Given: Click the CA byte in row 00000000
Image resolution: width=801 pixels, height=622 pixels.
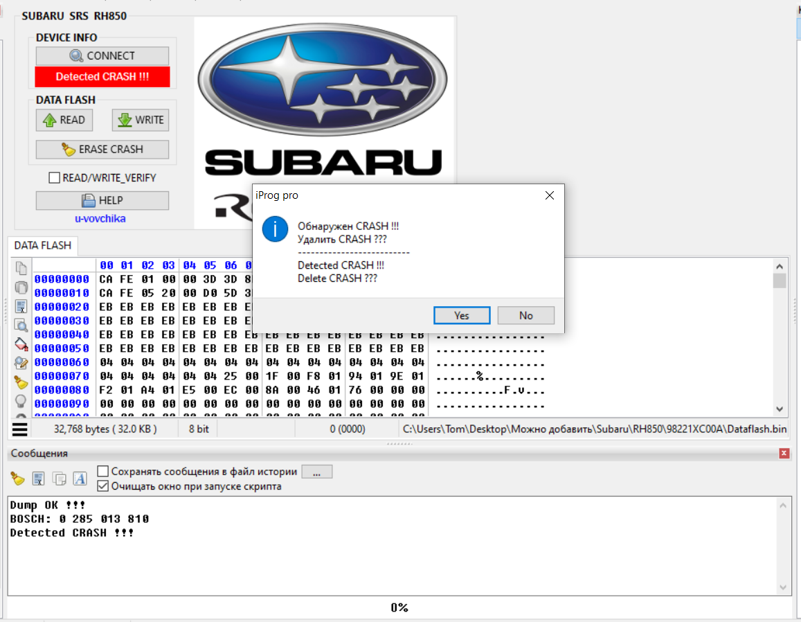Looking at the screenshot, I should pos(106,279).
